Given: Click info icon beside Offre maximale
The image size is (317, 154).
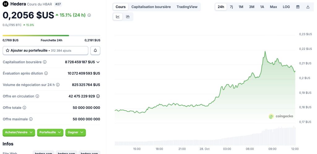Looking at the screenshot, I should [31, 119].
